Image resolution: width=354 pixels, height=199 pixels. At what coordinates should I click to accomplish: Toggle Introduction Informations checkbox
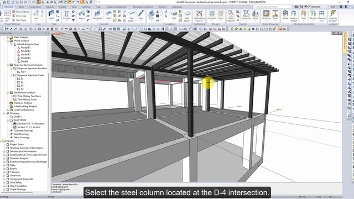point(8,151)
